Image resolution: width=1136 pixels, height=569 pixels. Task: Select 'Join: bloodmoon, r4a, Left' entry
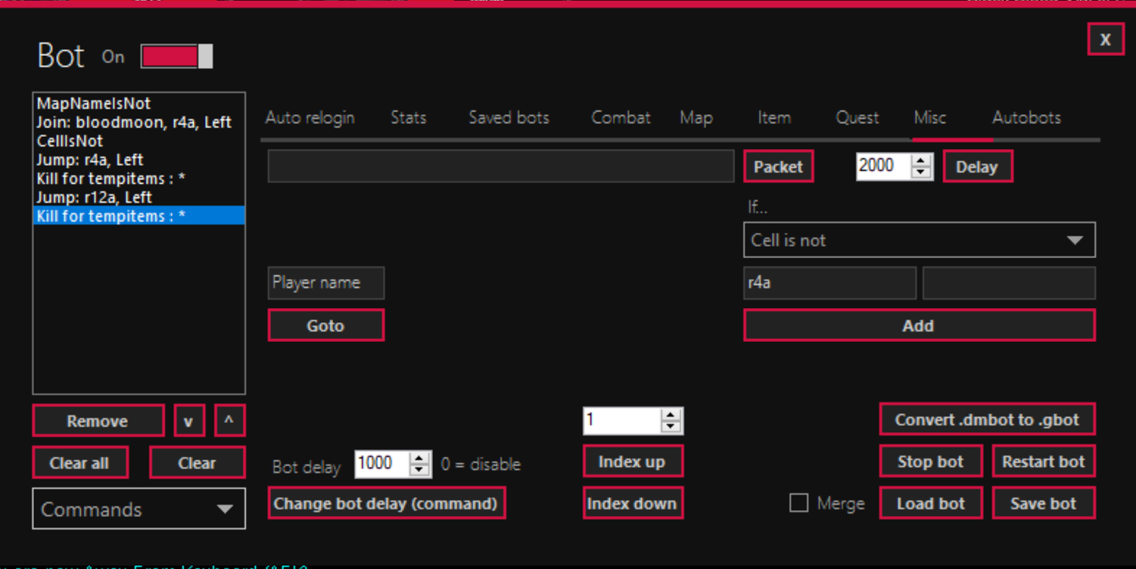click(x=139, y=122)
